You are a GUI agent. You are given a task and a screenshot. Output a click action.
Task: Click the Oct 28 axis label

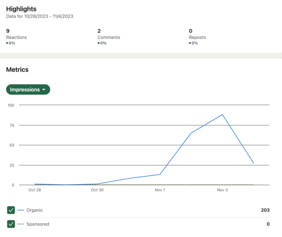pyautogui.click(x=35, y=190)
